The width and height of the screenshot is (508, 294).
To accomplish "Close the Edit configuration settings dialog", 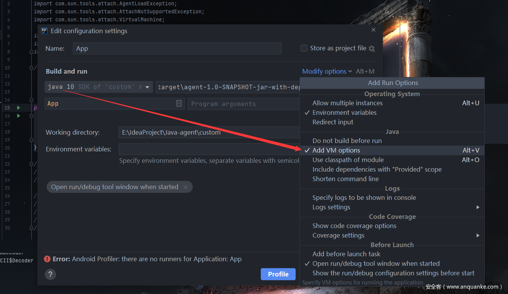I will (373, 30).
